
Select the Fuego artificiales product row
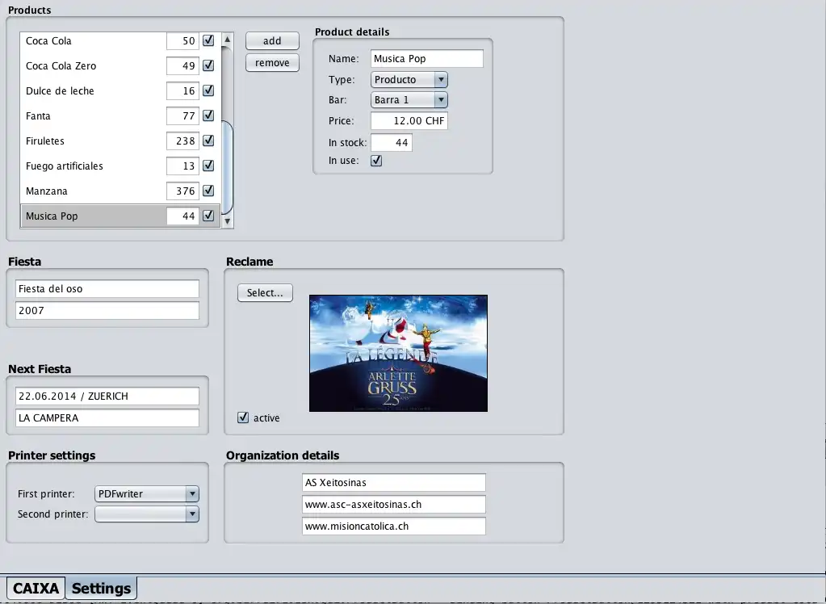coord(120,166)
